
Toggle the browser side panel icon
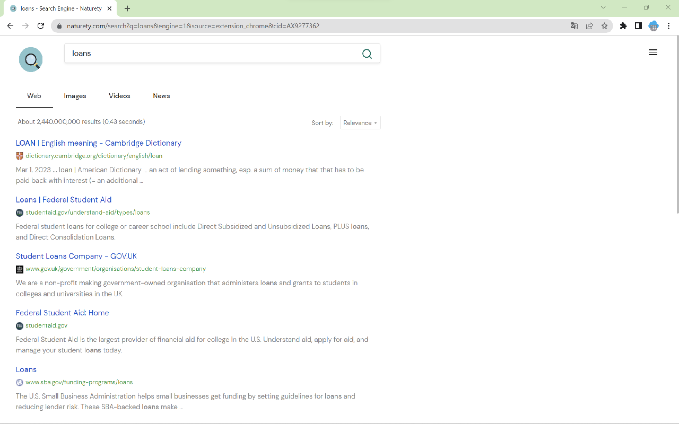(x=638, y=25)
